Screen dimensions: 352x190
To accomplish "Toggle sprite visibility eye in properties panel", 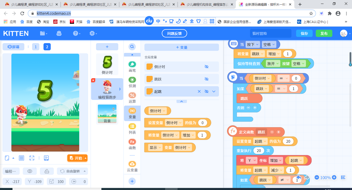I will (30, 171).
